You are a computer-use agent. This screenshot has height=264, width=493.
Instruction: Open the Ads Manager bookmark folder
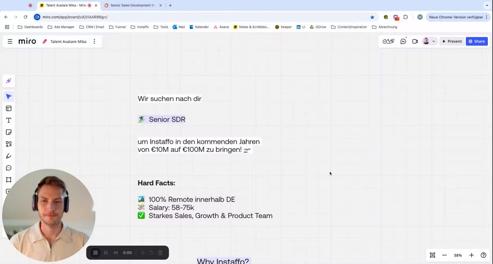[61, 27]
